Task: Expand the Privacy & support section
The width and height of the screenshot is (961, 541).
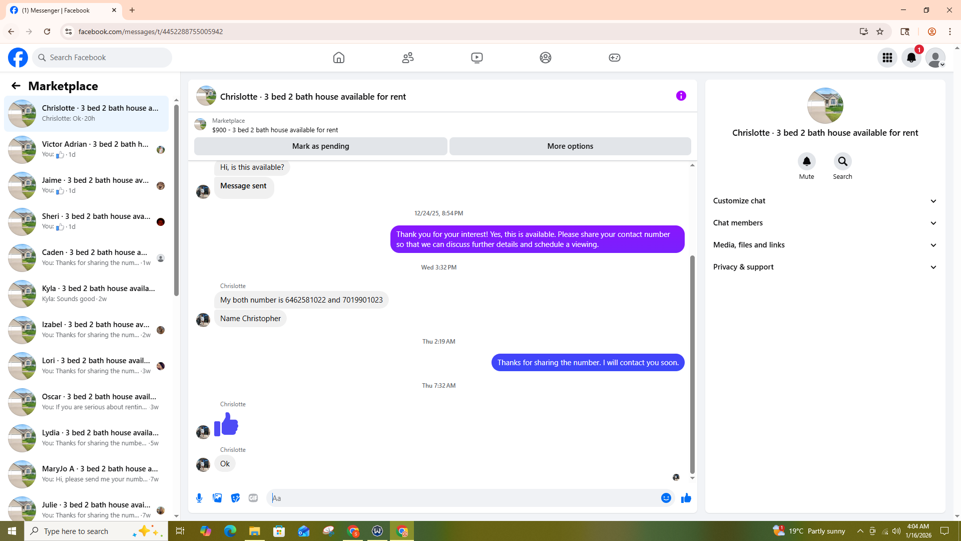Action: pos(824,267)
